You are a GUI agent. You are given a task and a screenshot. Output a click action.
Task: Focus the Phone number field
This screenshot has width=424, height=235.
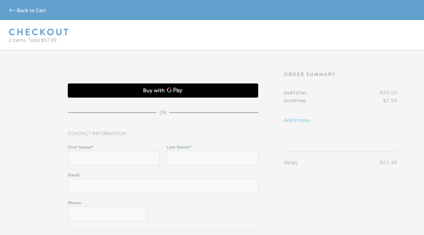click(x=107, y=213)
